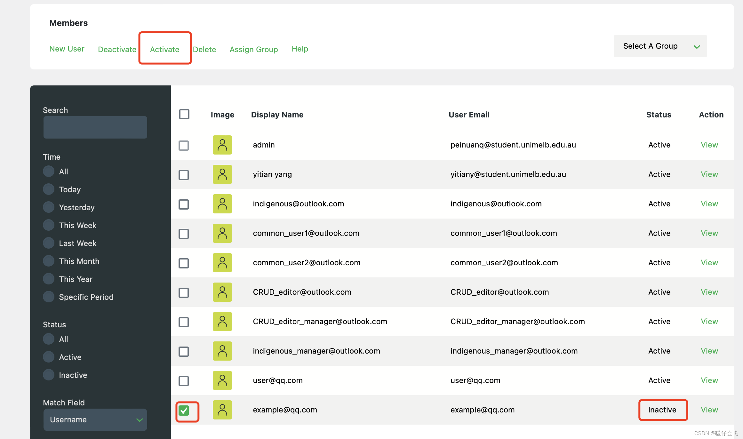
Task: Open the New User link
Action: pos(67,49)
